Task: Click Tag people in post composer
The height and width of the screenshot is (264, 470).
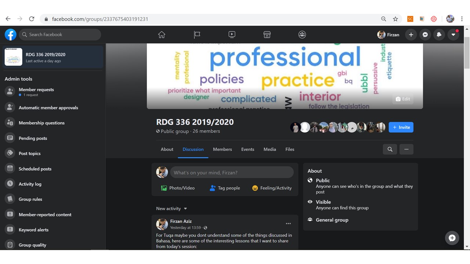Action: [x=224, y=188]
